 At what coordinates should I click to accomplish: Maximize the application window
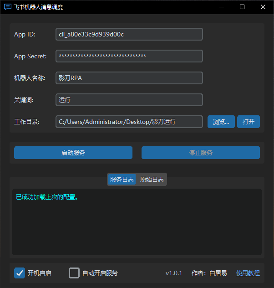point(242,7)
